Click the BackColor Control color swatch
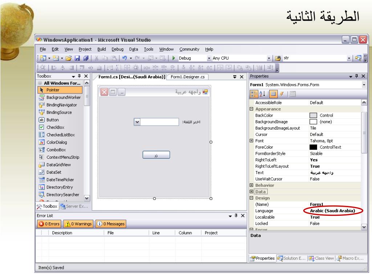The width and height of the screenshot is (372, 279). point(313,115)
